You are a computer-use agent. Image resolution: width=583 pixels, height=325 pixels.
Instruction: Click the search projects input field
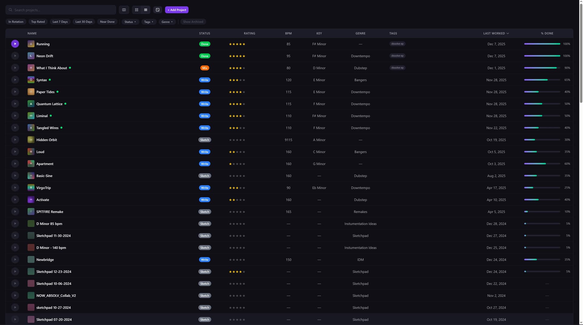(61, 10)
